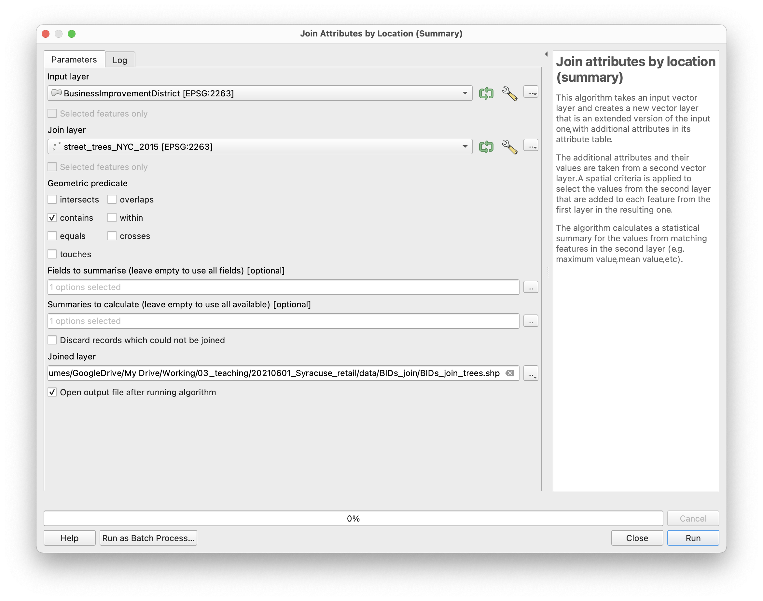Enable the intersects predicate checkbox
Viewport: 763px width, 601px height.
click(x=52, y=200)
